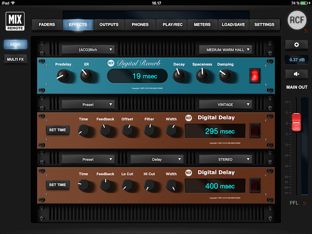
Task: Open main out gear settings
Action: coord(296,44)
